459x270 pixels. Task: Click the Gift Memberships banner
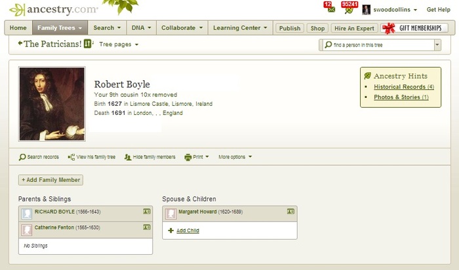tap(414, 28)
